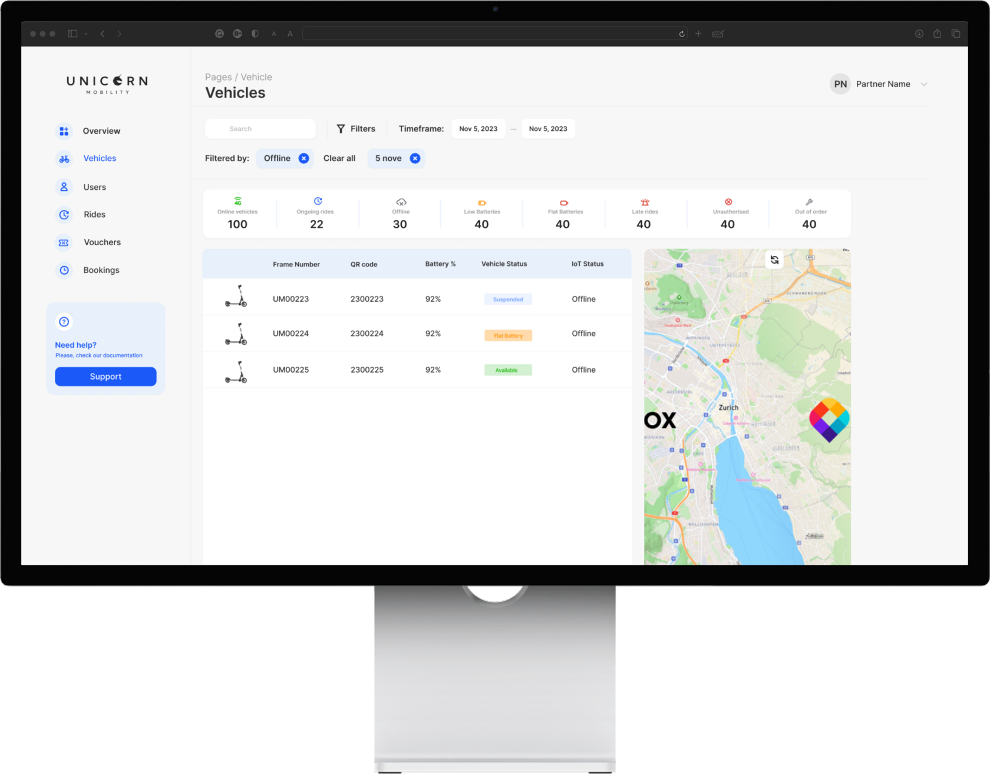Viewport: 990px width, 774px height.
Task: Select vehicle row UM00224
Action: click(417, 334)
